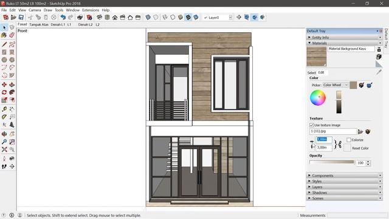The height and width of the screenshot is (219, 389).
Task: Enable the X-ray face style icon
Action: pyautogui.click(x=148, y=18)
